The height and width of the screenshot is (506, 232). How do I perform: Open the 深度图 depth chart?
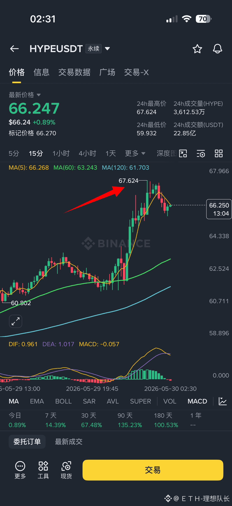[166, 153]
